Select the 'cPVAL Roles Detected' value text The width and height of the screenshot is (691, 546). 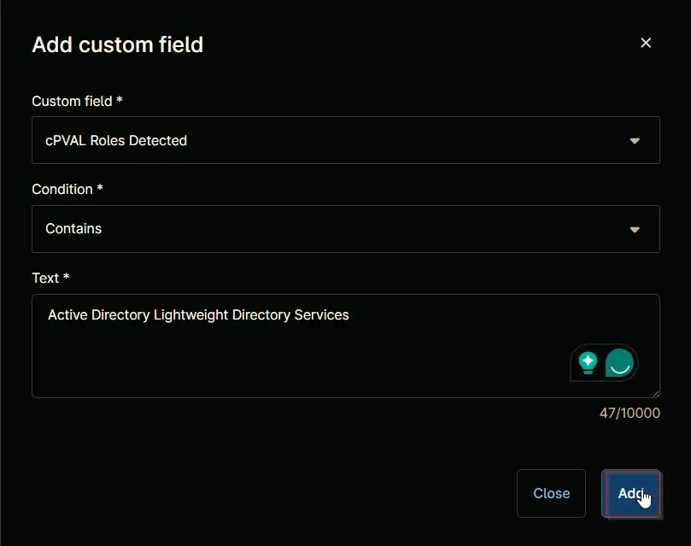[x=116, y=141]
